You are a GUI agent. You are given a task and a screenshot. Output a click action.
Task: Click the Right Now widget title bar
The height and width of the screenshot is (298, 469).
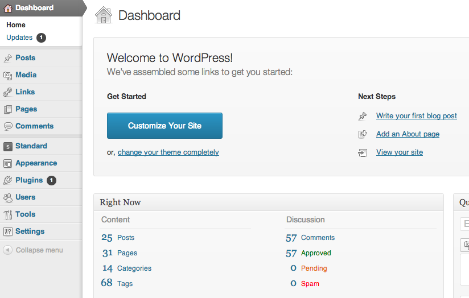coord(268,202)
